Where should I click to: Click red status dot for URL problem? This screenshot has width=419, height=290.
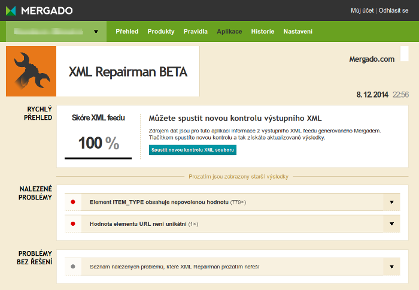point(72,224)
